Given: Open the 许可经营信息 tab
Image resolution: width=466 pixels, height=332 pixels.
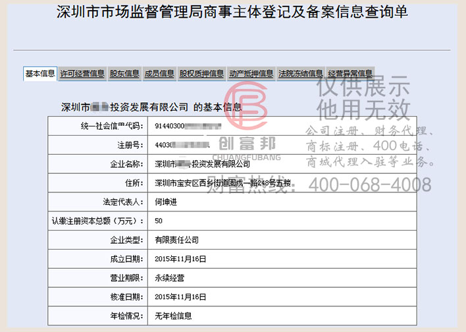Looking at the screenshot, I should click(x=82, y=74).
